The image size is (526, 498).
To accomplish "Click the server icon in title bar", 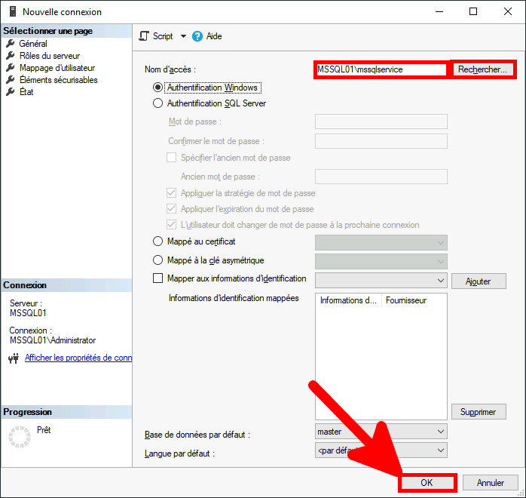I will (x=13, y=11).
